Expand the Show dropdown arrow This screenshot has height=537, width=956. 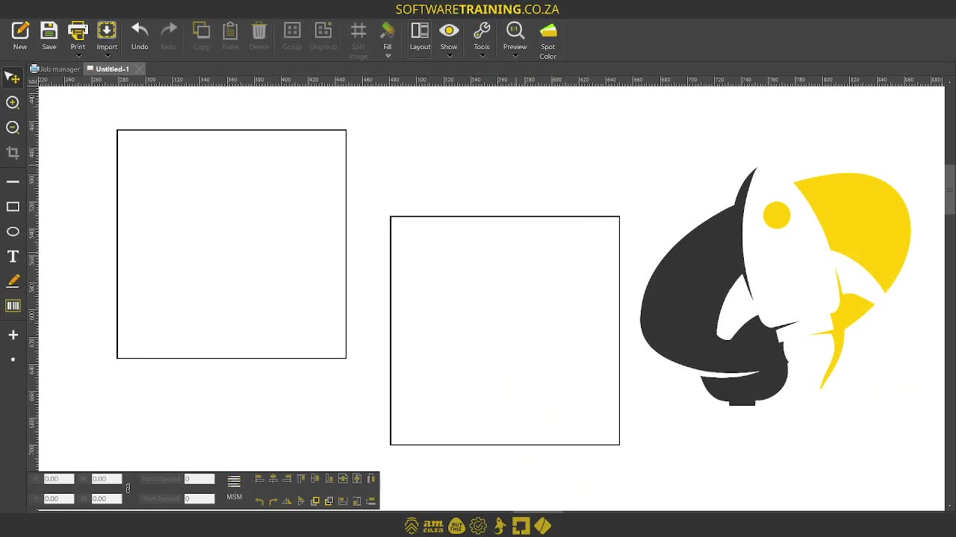tap(449, 56)
